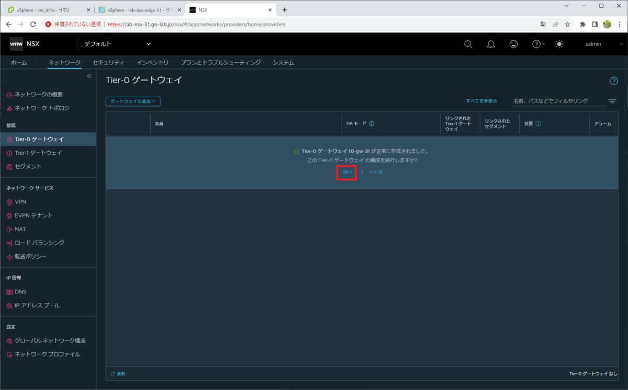Screen dimensions: 628x390
Task: Click the 名前 column header
Action: [x=159, y=124]
